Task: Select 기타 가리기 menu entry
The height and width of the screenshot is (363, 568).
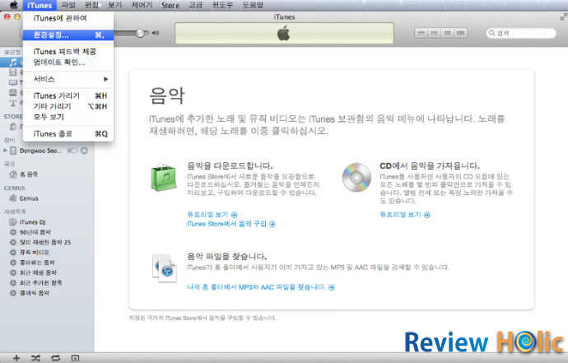Action: 68,106
